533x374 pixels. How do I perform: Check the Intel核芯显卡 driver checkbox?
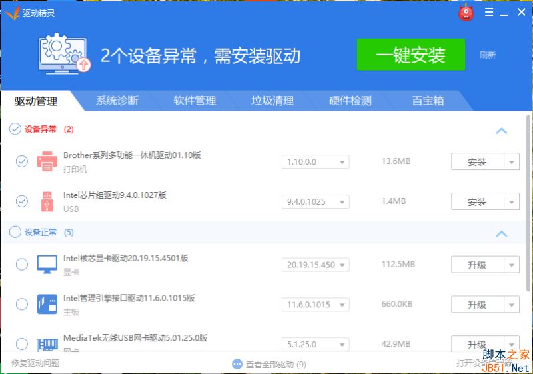point(22,264)
